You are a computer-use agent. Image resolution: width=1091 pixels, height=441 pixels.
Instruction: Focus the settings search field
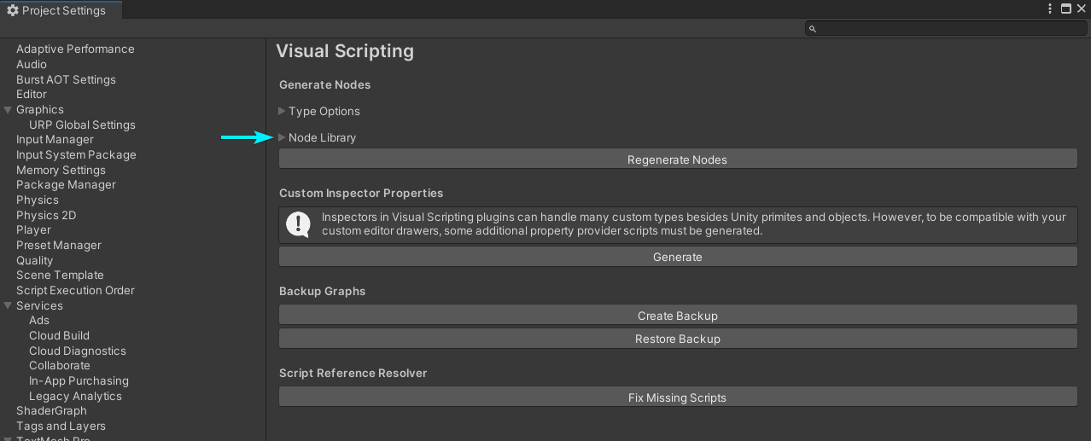point(946,29)
